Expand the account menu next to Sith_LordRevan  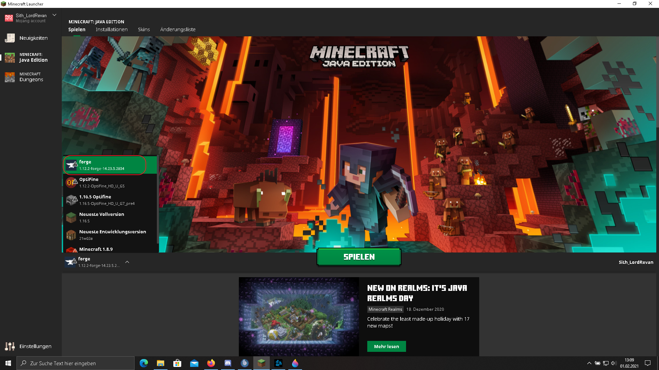click(x=54, y=15)
